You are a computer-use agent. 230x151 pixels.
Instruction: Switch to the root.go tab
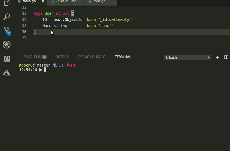tap(101, 2)
